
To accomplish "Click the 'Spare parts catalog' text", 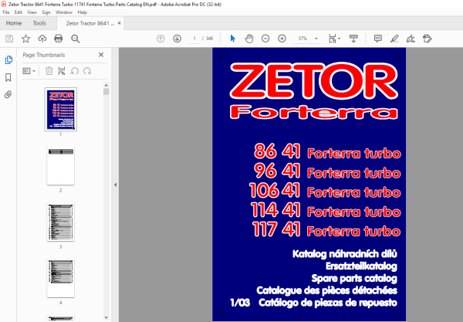I will (x=354, y=278).
